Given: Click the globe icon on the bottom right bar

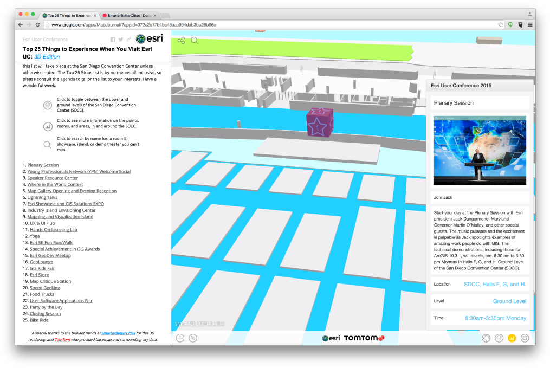Looking at the screenshot, I should point(486,338).
